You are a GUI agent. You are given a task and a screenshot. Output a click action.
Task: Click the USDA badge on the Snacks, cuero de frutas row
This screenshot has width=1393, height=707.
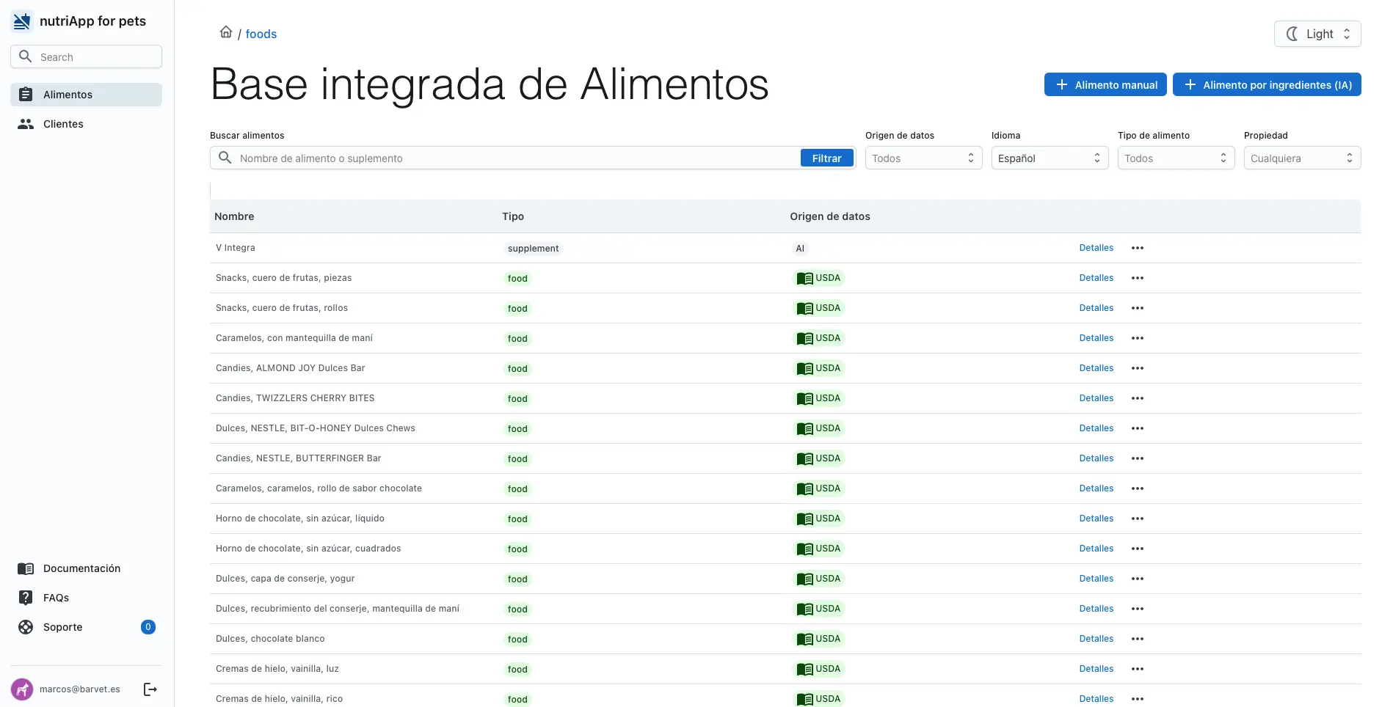(x=819, y=278)
